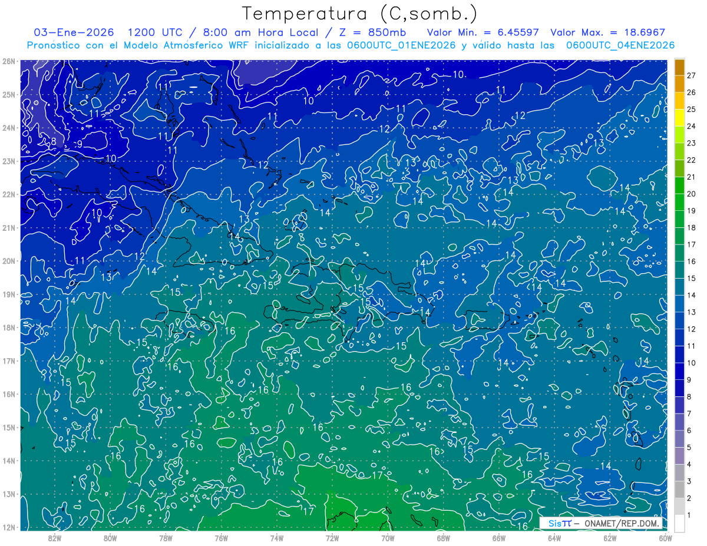707x546 pixels.
Task: Click the "8" isotherm contour label on the map
Action: [53, 141]
